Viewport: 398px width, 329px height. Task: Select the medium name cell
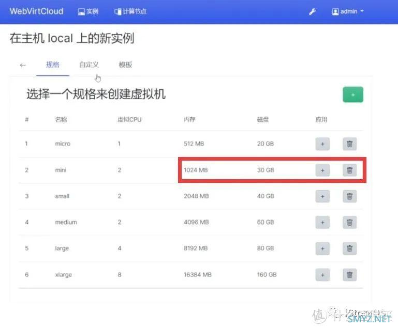coord(66,222)
